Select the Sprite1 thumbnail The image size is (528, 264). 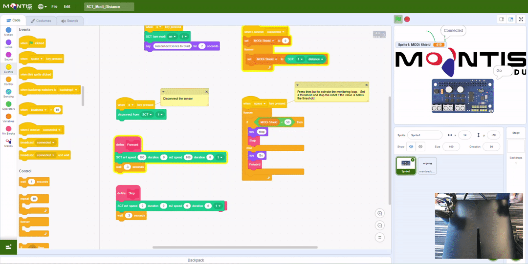click(406, 165)
